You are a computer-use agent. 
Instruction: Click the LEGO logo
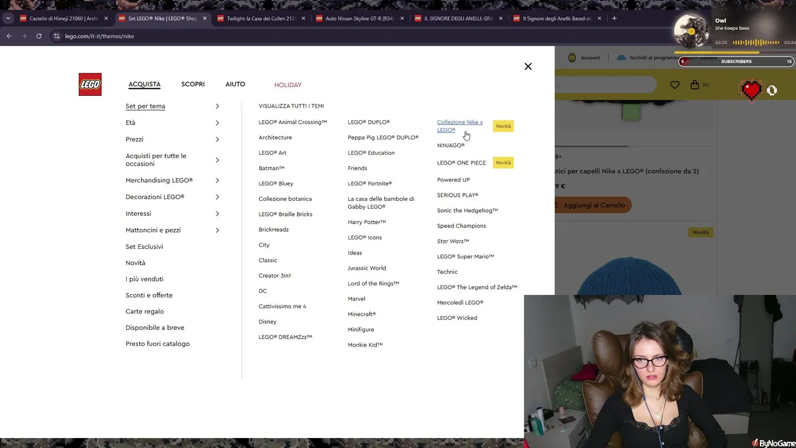coord(90,85)
